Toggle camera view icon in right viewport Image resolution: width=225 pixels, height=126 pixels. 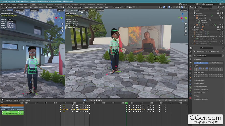pos(185,31)
